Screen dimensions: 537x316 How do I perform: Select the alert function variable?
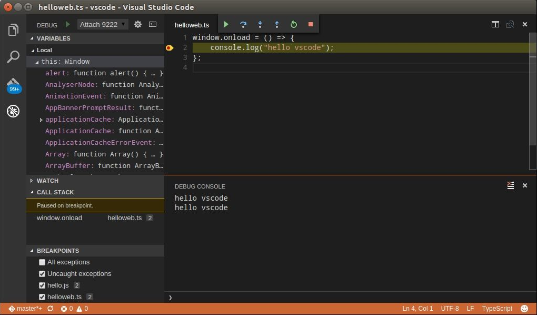pyautogui.click(x=95, y=73)
